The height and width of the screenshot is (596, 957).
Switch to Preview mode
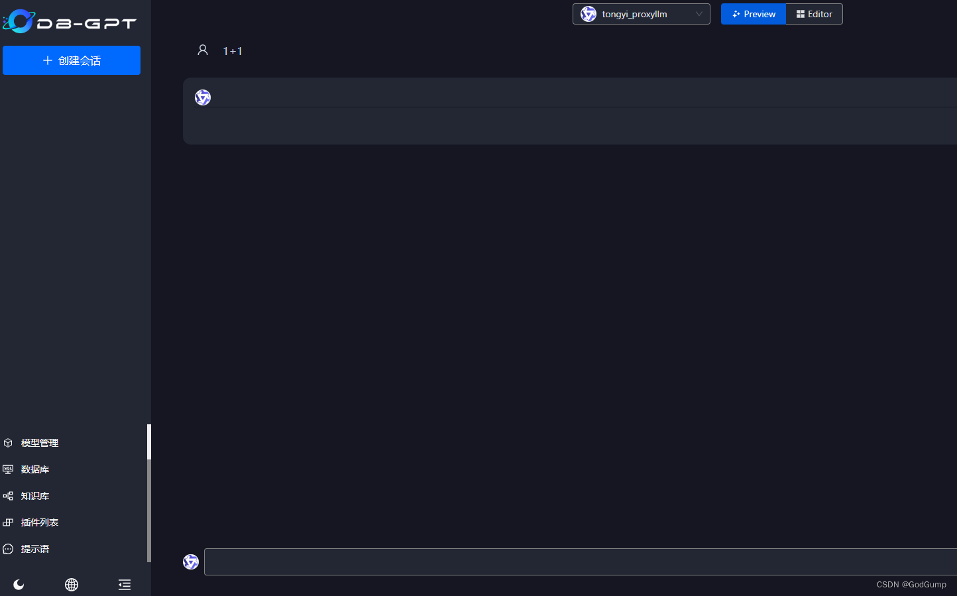[x=754, y=14]
